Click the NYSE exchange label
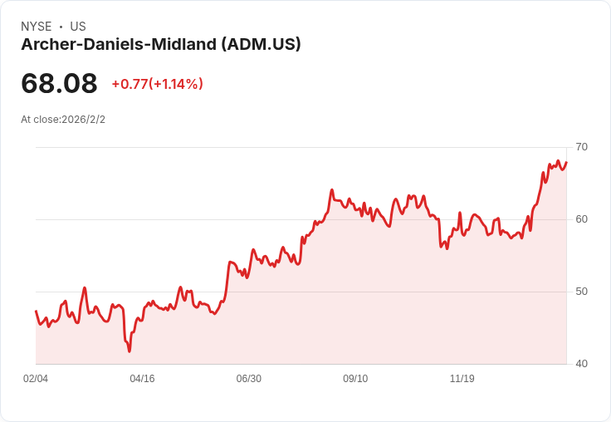Image resolution: width=611 pixels, height=422 pixels. 37,27
